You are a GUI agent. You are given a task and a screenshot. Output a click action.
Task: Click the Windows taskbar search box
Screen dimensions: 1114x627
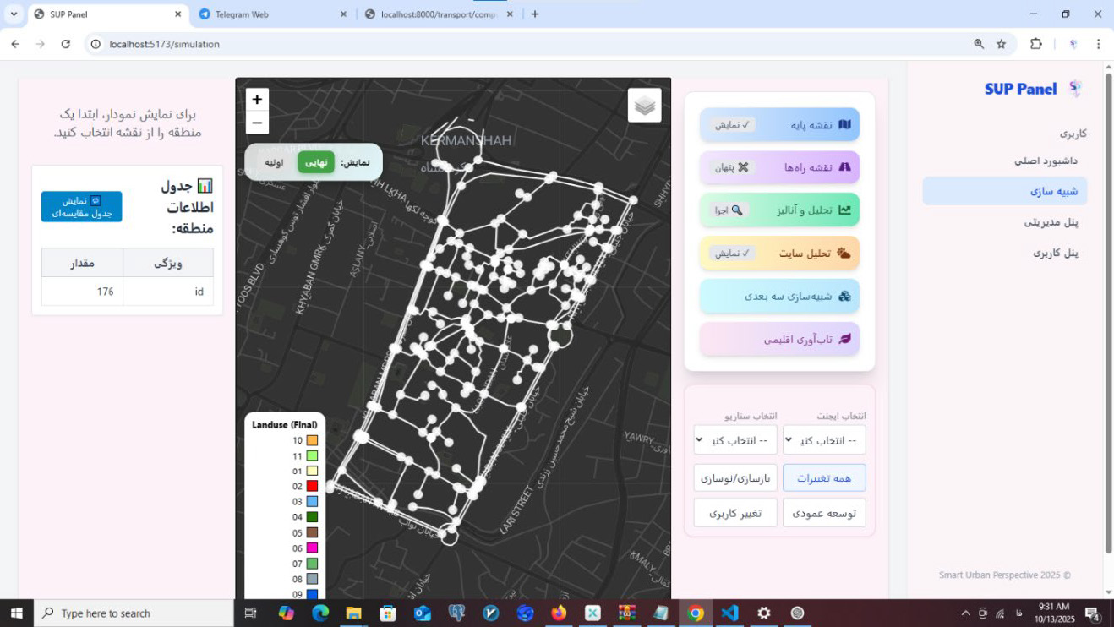coord(134,613)
